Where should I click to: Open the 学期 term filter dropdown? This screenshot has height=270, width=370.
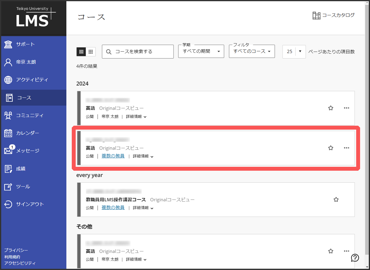[201, 51]
